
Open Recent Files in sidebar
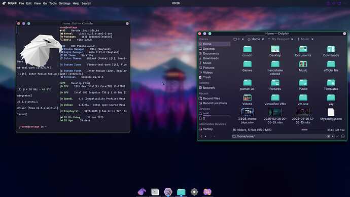(214, 98)
